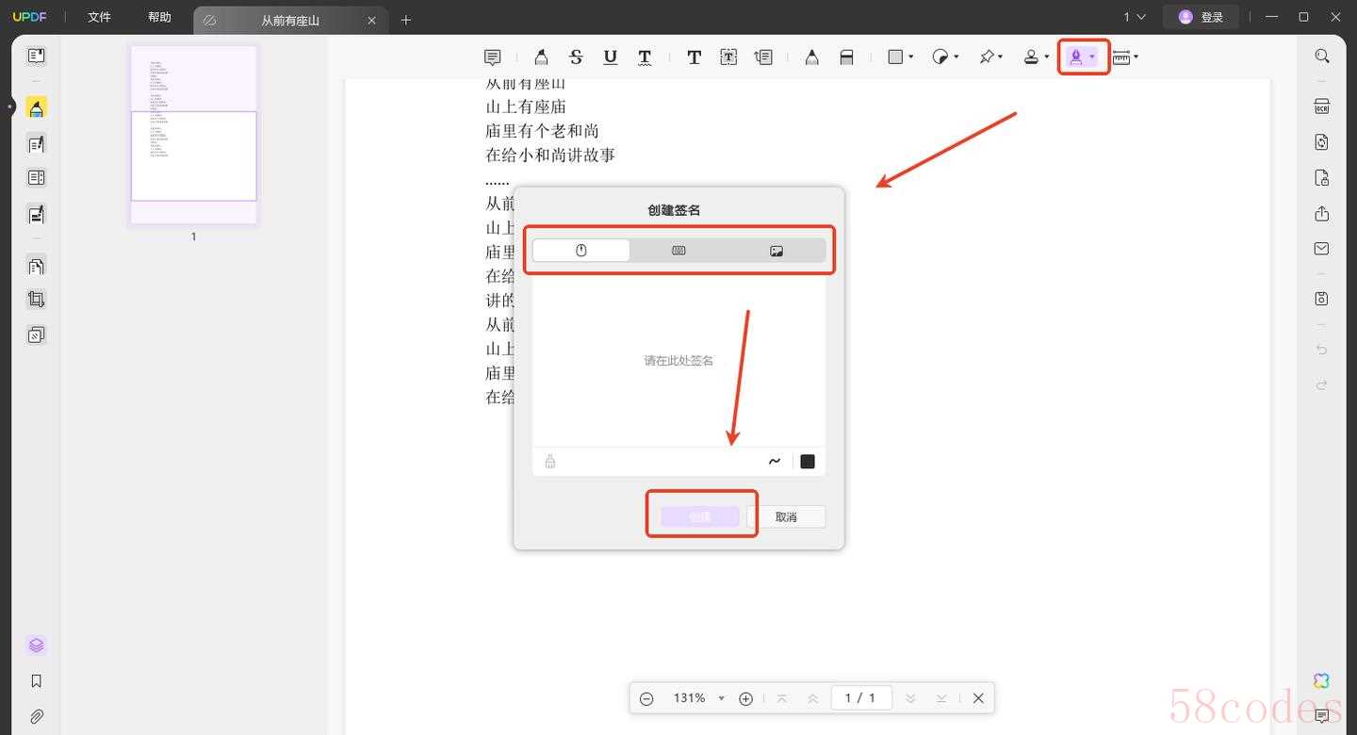Open the 帮助 menu

(x=159, y=17)
